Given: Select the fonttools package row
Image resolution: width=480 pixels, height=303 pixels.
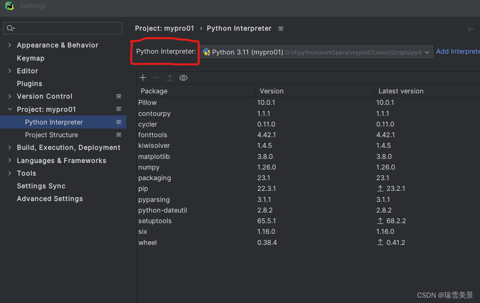Looking at the screenshot, I should 308,135.
